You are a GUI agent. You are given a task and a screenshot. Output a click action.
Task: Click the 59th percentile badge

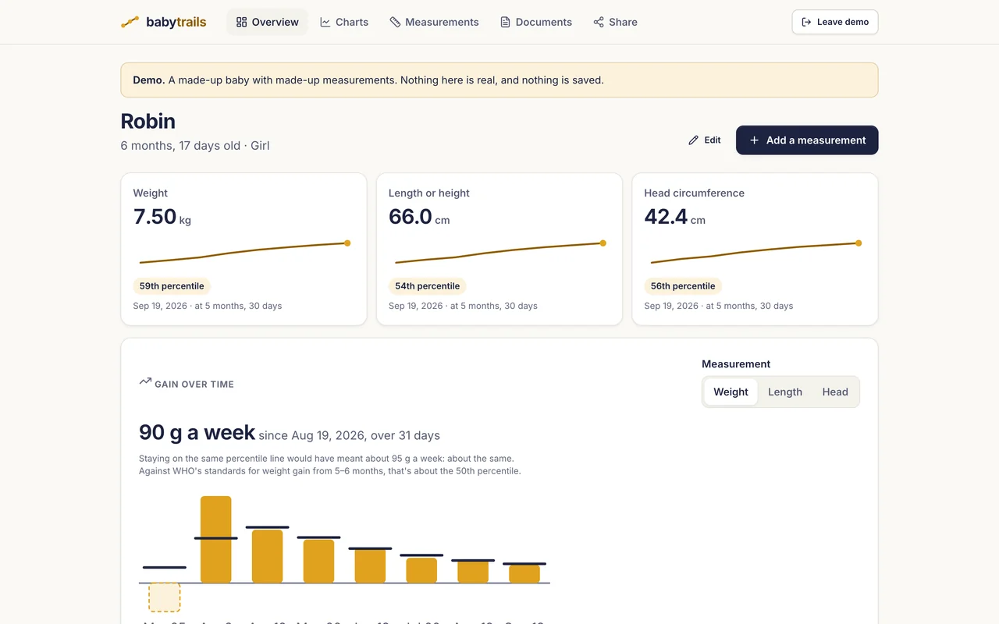[172, 286]
